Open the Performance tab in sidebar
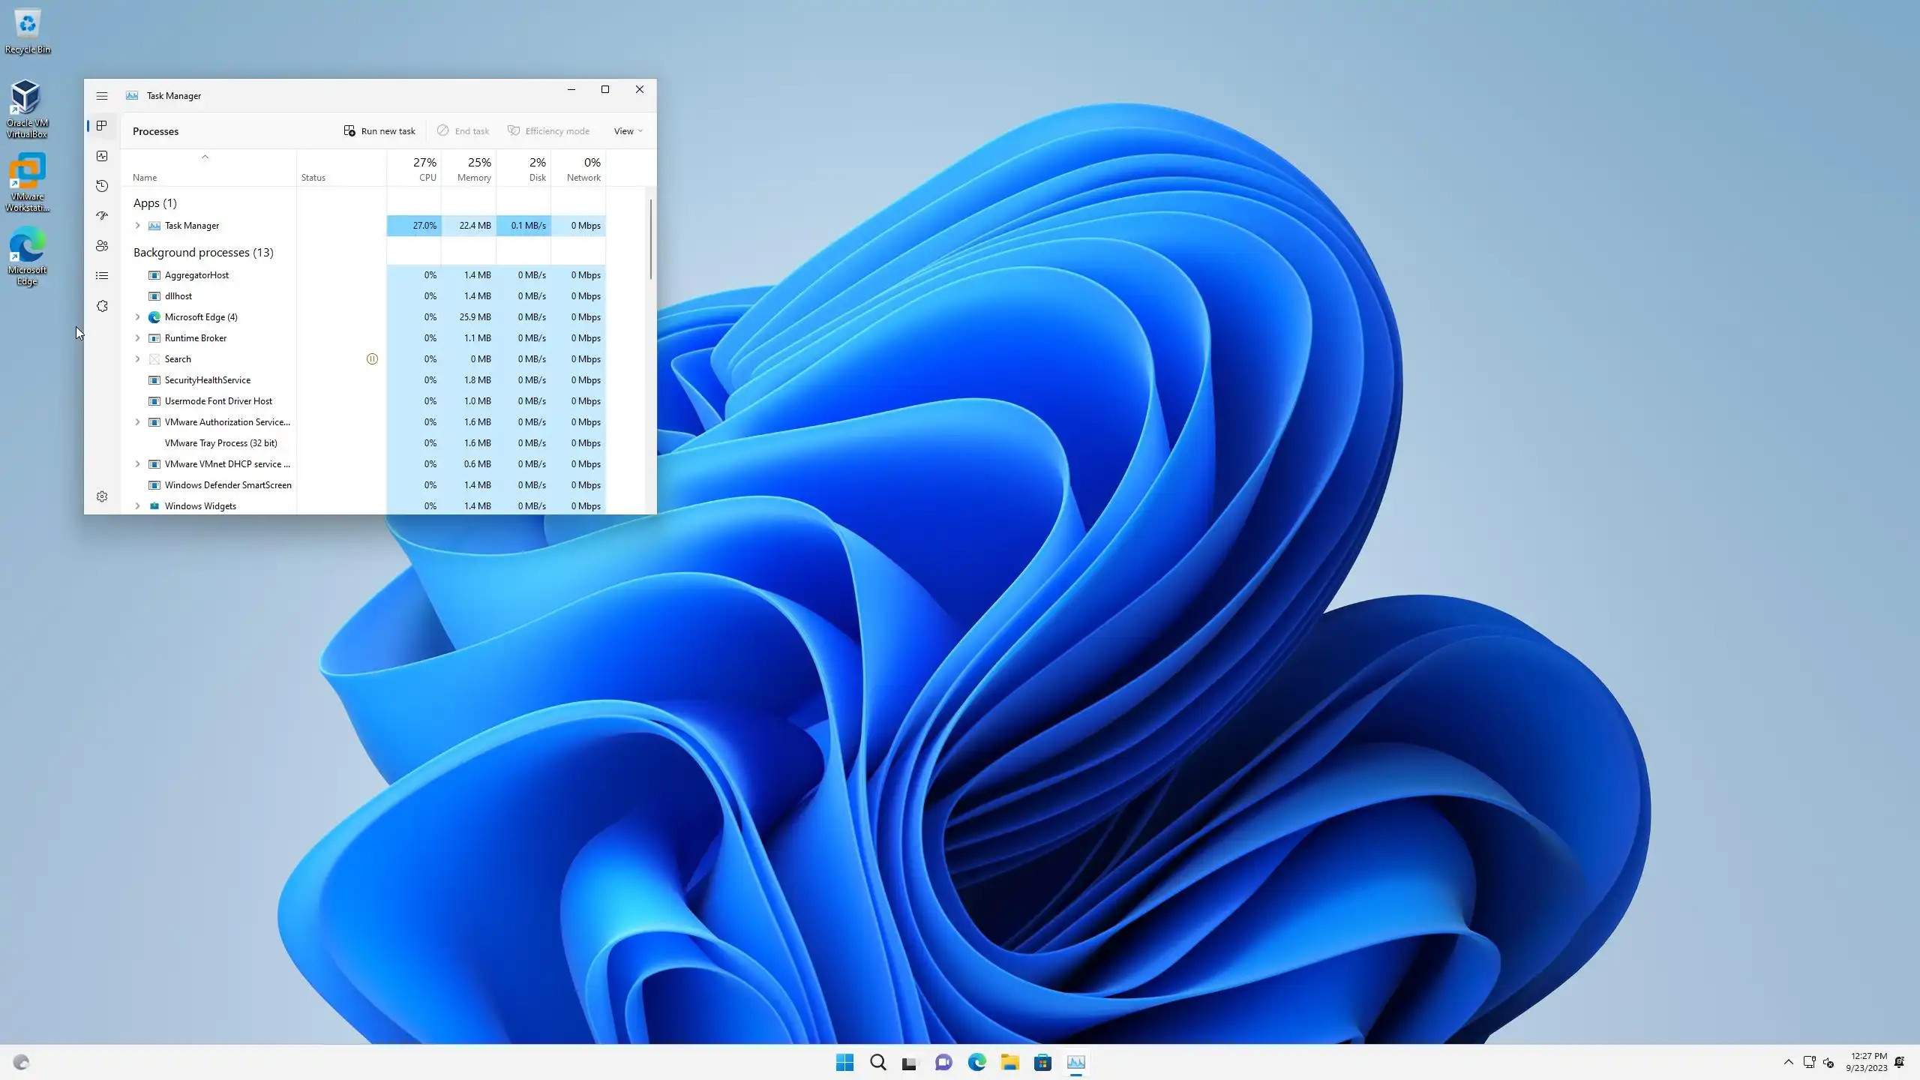Viewport: 1920px width, 1080px height. tap(102, 156)
